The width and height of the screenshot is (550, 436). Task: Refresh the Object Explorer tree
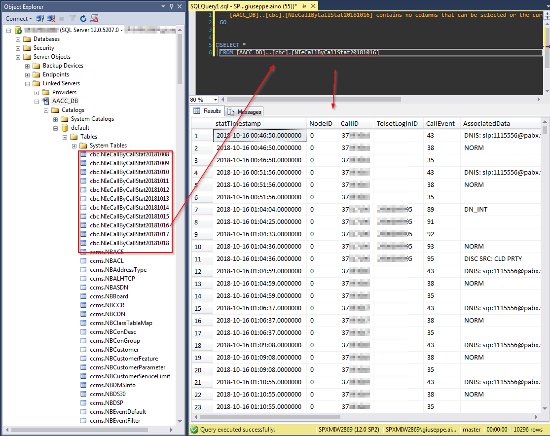[83, 18]
